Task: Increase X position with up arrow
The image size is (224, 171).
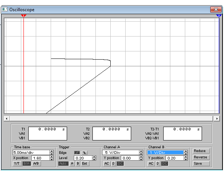Action: pyautogui.click(x=51, y=157)
